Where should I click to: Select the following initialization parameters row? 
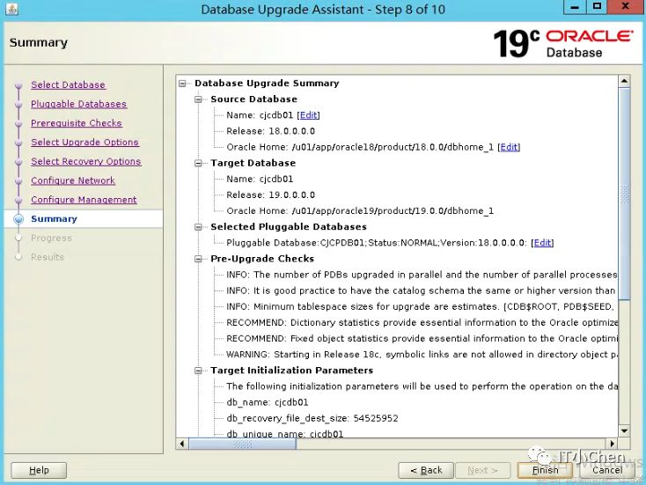(x=422, y=386)
